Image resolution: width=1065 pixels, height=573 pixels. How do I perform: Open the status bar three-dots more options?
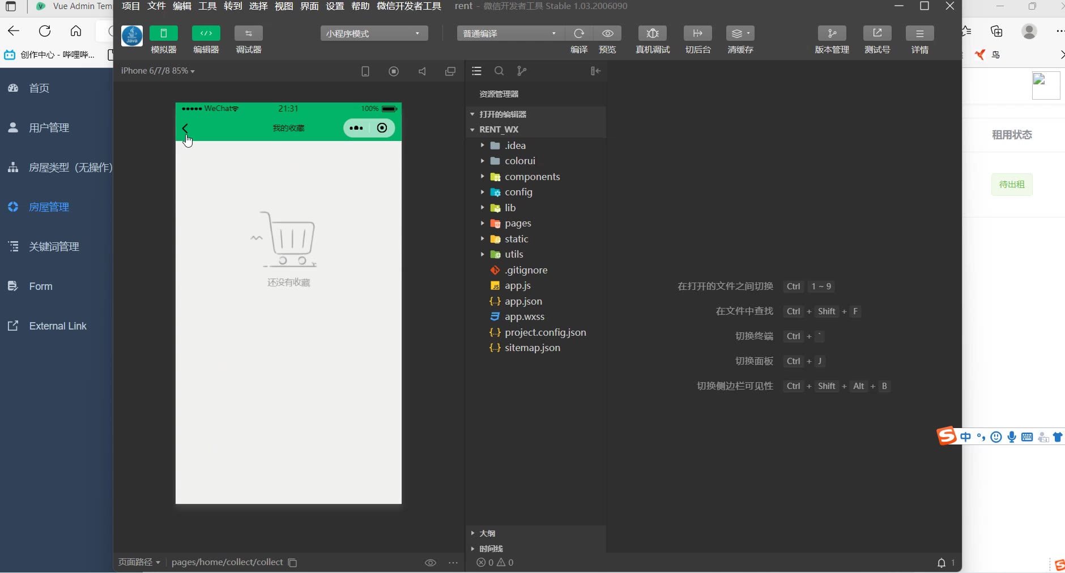(x=453, y=563)
